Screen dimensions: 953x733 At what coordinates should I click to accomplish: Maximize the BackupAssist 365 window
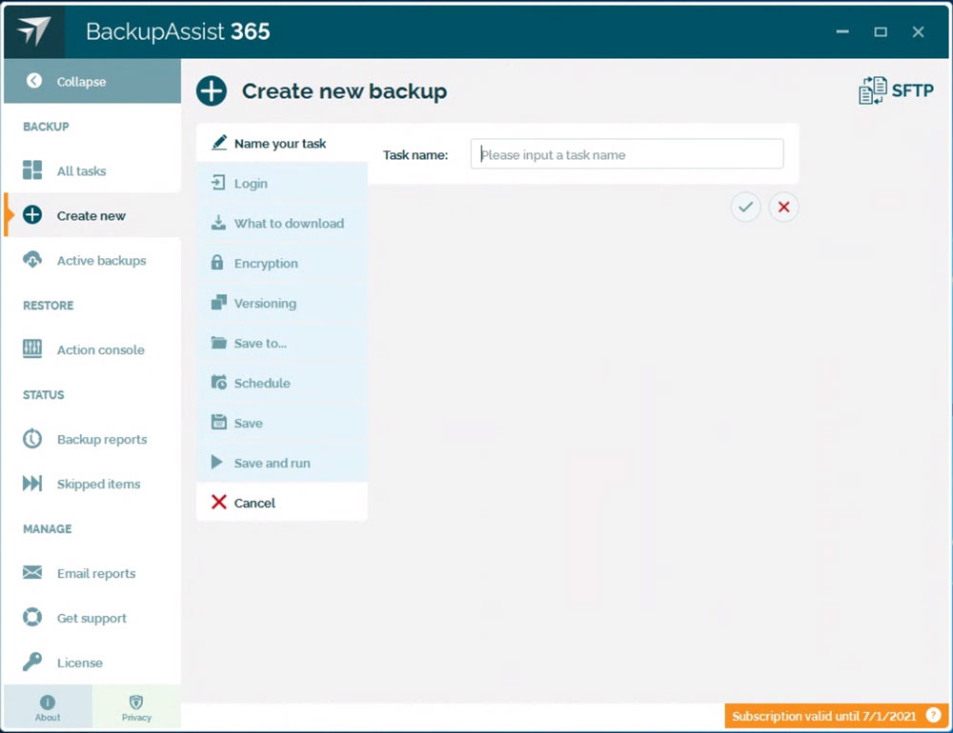pyautogui.click(x=880, y=31)
